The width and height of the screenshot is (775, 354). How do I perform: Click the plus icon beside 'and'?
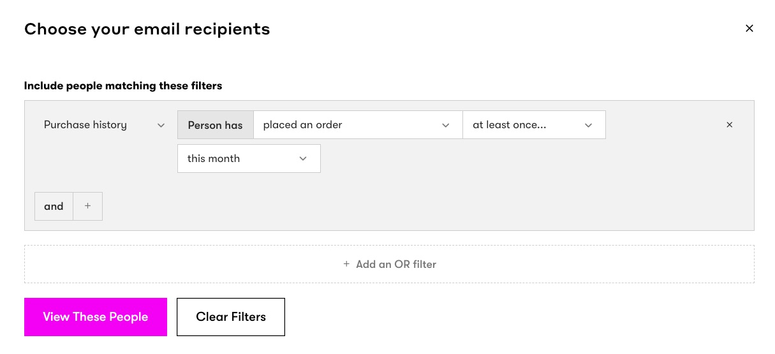[88, 206]
